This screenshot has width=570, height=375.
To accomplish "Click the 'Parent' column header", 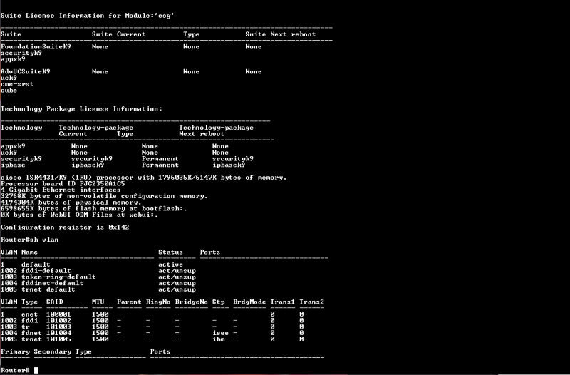I will (129, 302).
